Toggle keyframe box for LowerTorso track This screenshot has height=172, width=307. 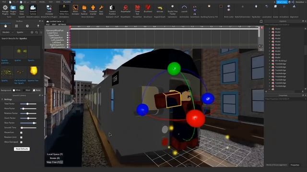pos(68,33)
